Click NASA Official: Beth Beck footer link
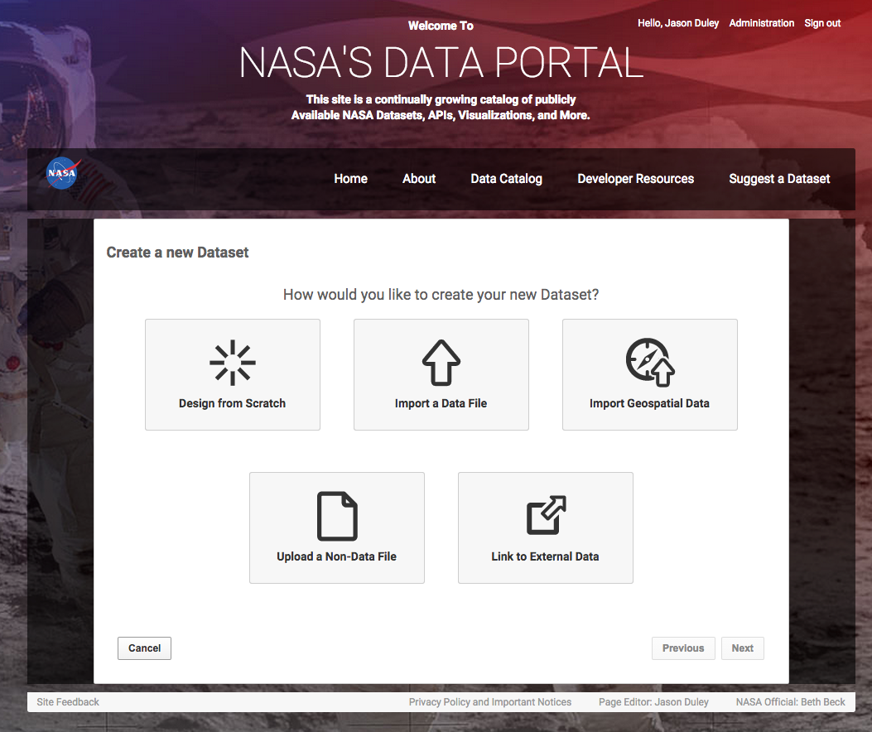 790,702
